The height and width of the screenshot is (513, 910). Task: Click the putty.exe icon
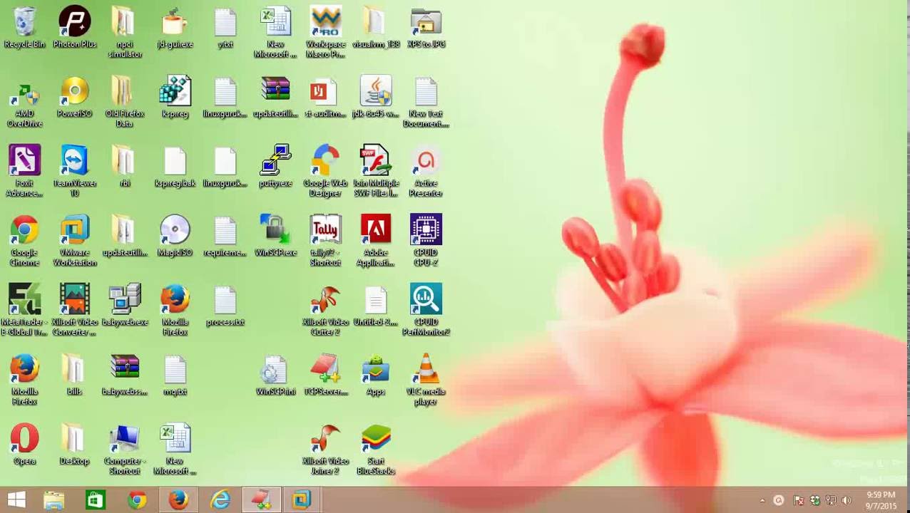(x=275, y=160)
